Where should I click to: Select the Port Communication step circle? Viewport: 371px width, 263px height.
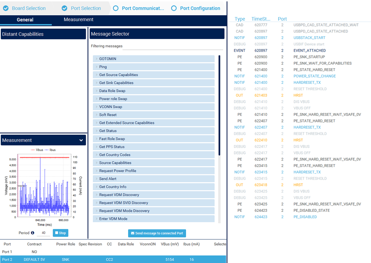tap(116, 8)
